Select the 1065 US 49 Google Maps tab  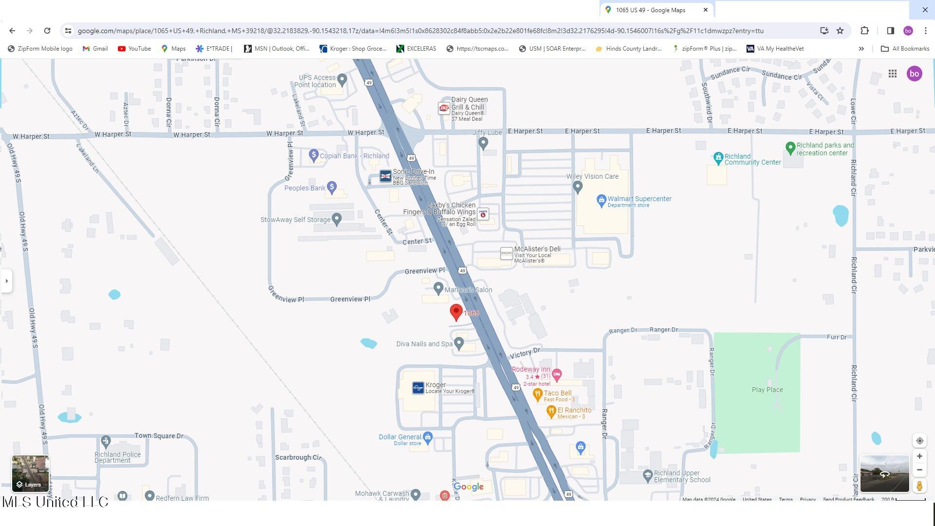click(650, 10)
